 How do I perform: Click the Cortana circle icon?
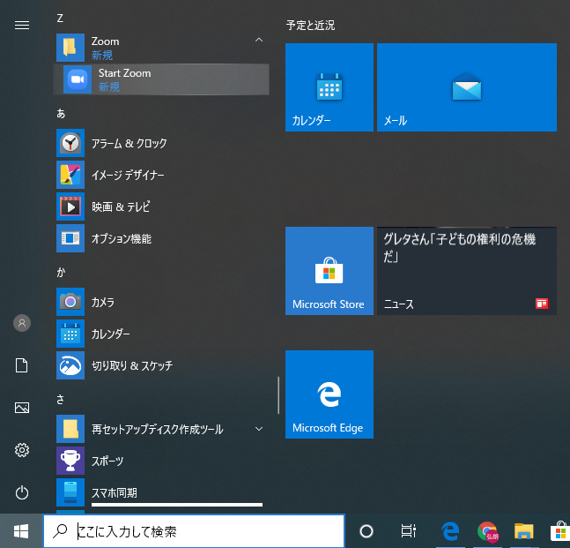point(366,531)
